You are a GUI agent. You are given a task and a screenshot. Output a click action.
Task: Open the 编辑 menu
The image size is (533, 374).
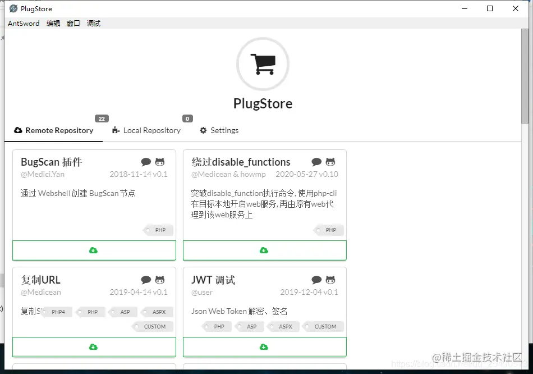53,23
